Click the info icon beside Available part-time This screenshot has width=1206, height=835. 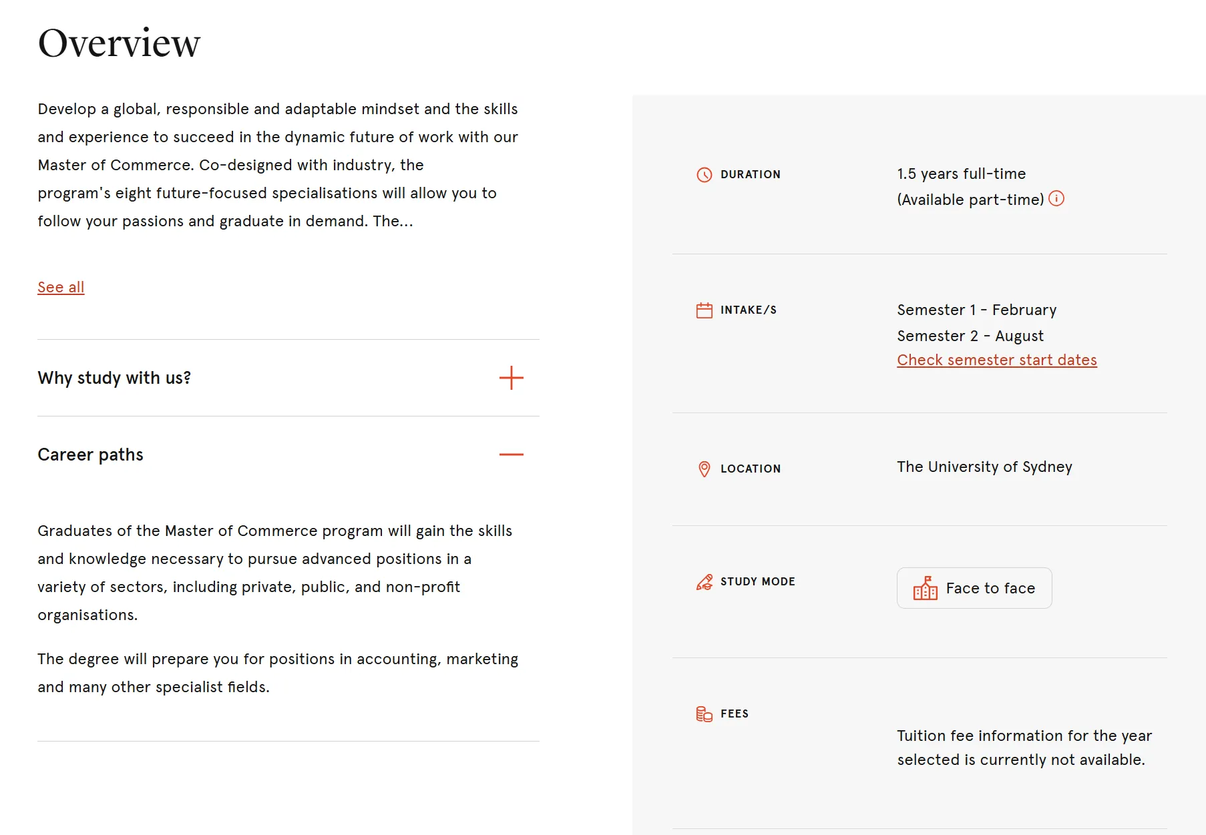1056,199
